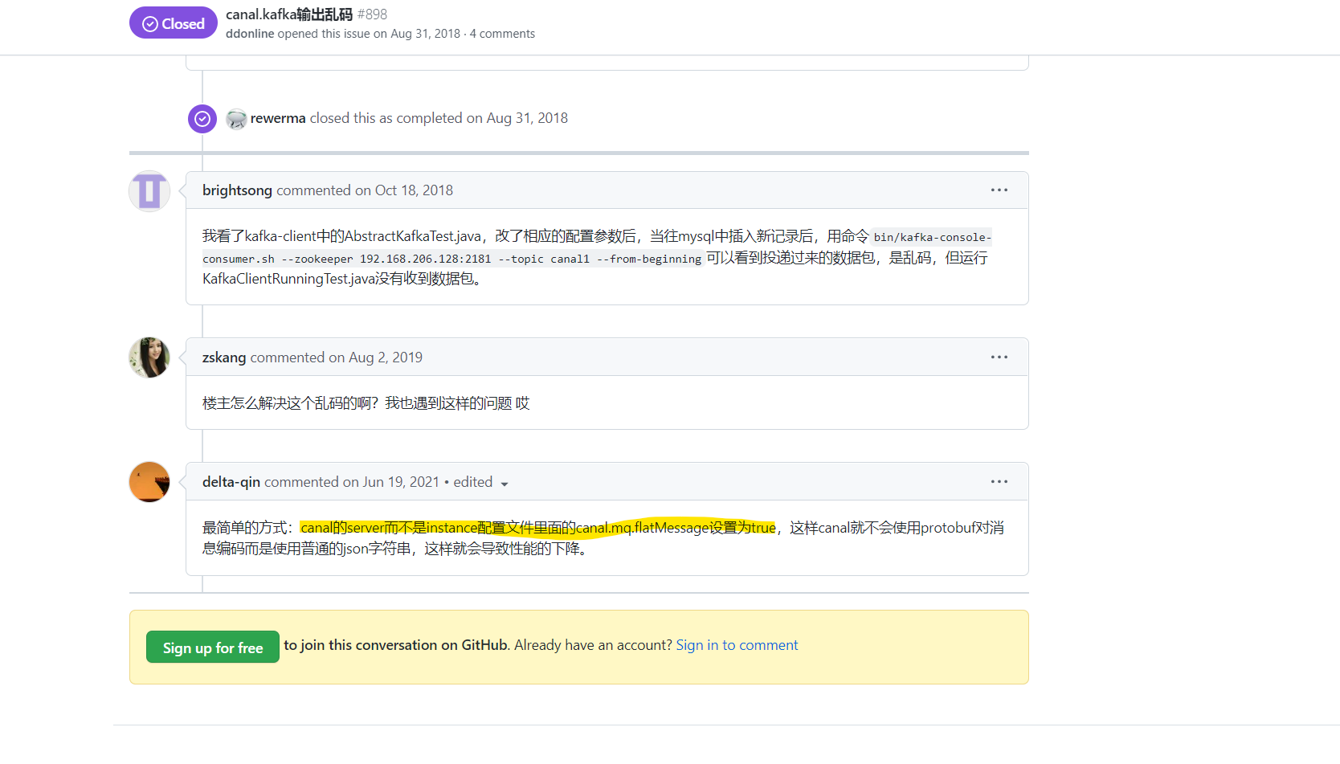The width and height of the screenshot is (1340, 764).
Task: Click rewerma's small avatar in the closed event
Action: tap(236, 119)
